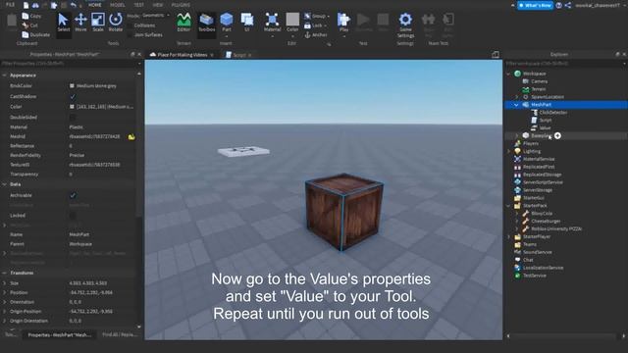This screenshot has height=353, width=628.
Task: Click the Share icon near username
Action: click(x=568, y=5)
